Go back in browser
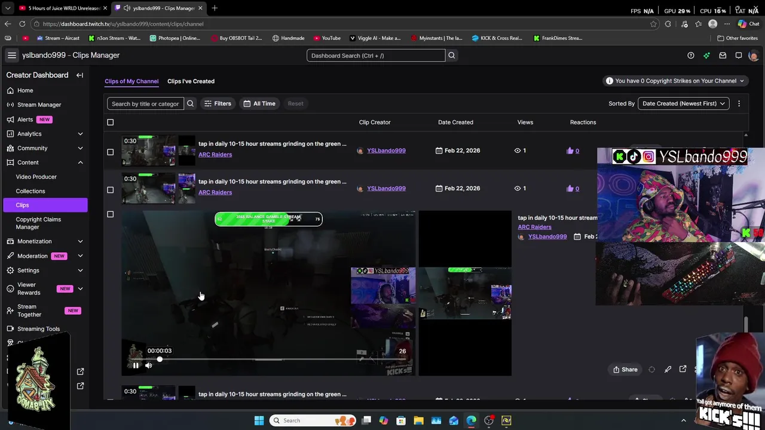Viewport: 765px width, 430px height. pos(8,24)
